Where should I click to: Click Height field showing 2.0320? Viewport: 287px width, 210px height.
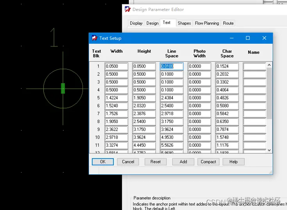pos(144,106)
